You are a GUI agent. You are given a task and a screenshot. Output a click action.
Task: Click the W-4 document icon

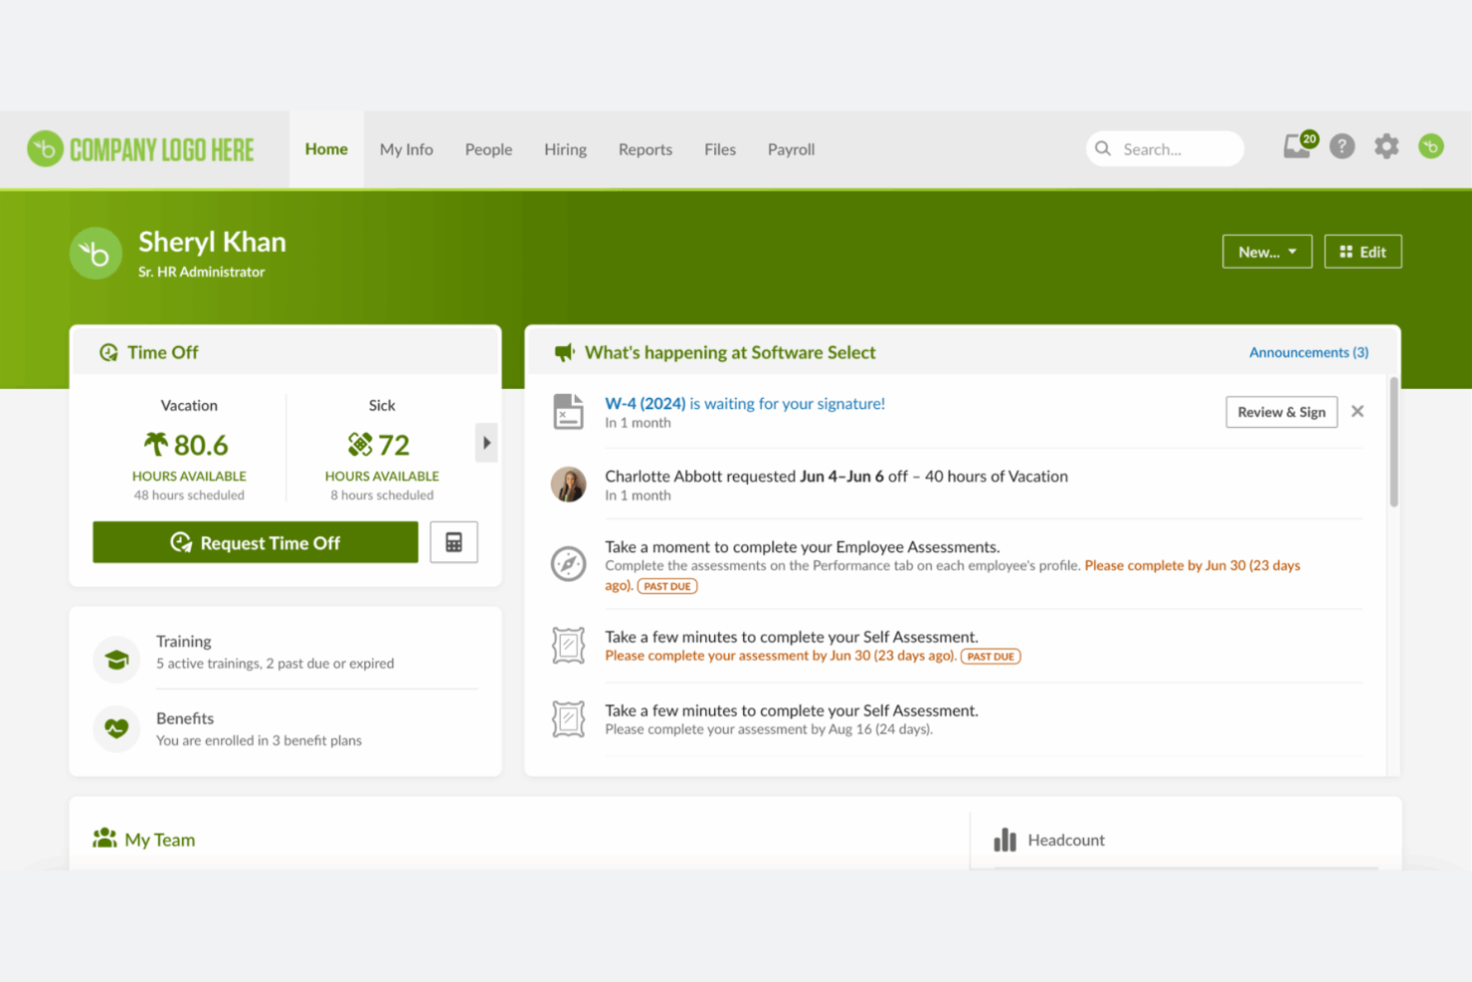tap(568, 411)
